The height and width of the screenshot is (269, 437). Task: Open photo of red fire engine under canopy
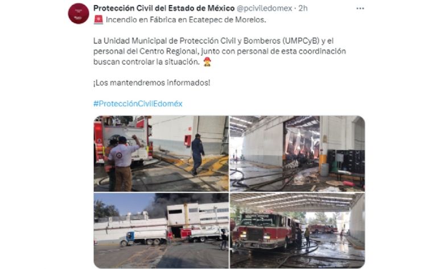coord(297,230)
